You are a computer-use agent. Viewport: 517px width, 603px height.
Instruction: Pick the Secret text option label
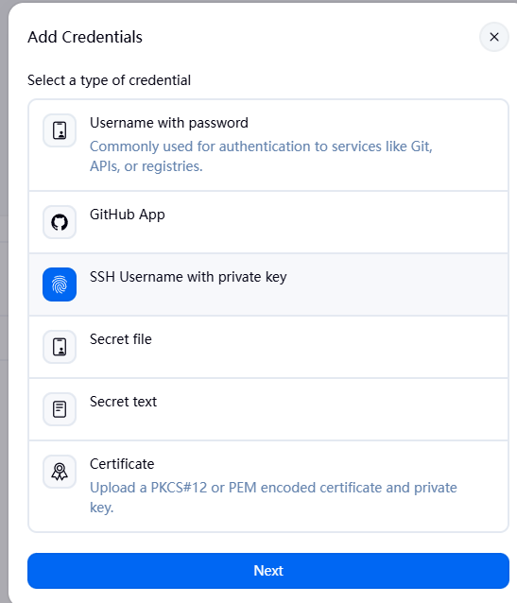tap(123, 402)
